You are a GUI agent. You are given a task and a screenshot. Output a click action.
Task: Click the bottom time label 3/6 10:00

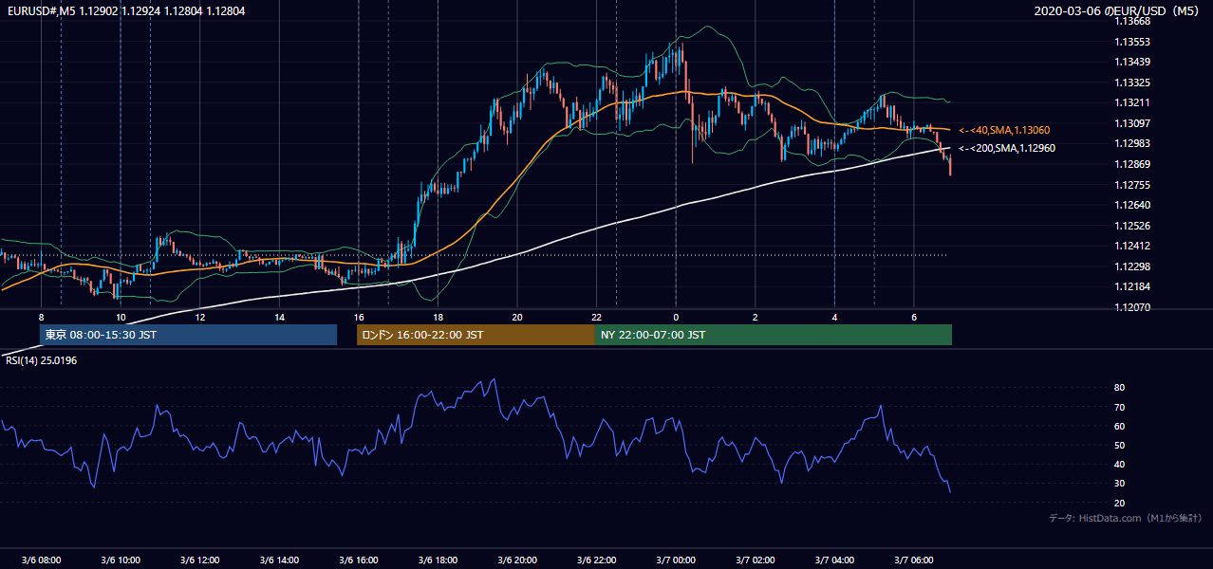point(121,560)
